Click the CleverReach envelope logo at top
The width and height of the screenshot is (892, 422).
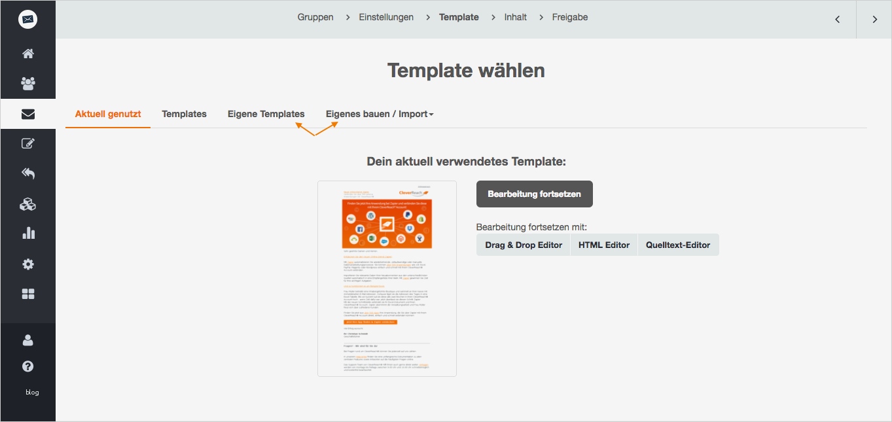coord(27,19)
